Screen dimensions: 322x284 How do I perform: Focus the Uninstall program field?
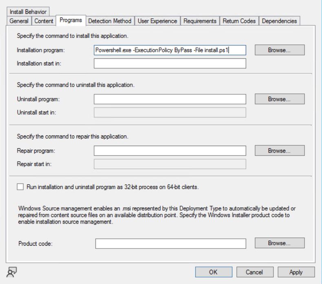click(170, 99)
